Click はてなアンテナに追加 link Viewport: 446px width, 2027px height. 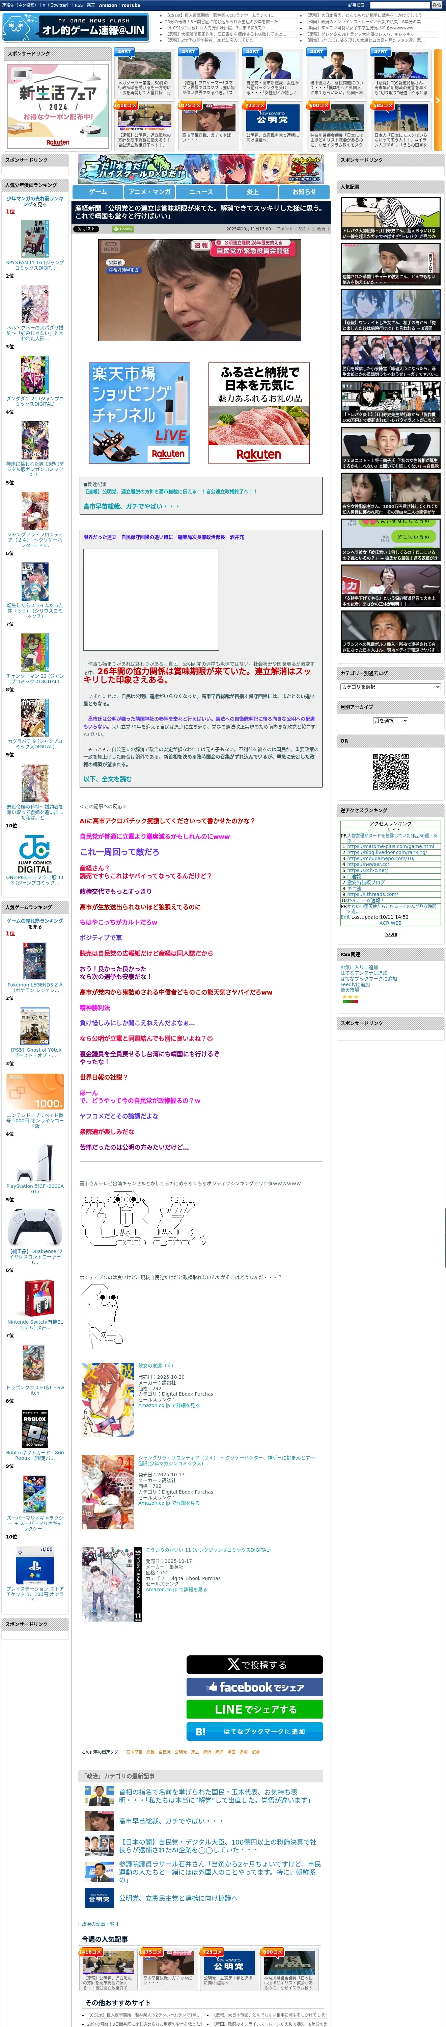point(364,973)
